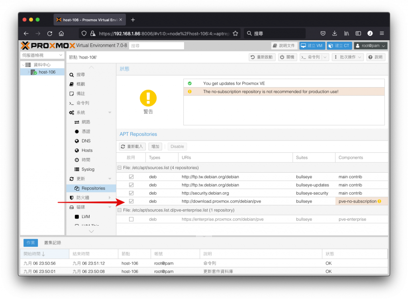Click the yellow warning icon on pve-no-subscription
Image resolution: width=408 pixels, height=300 pixels.
pyautogui.click(x=379, y=201)
